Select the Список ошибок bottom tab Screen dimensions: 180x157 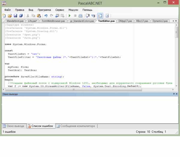(41, 126)
